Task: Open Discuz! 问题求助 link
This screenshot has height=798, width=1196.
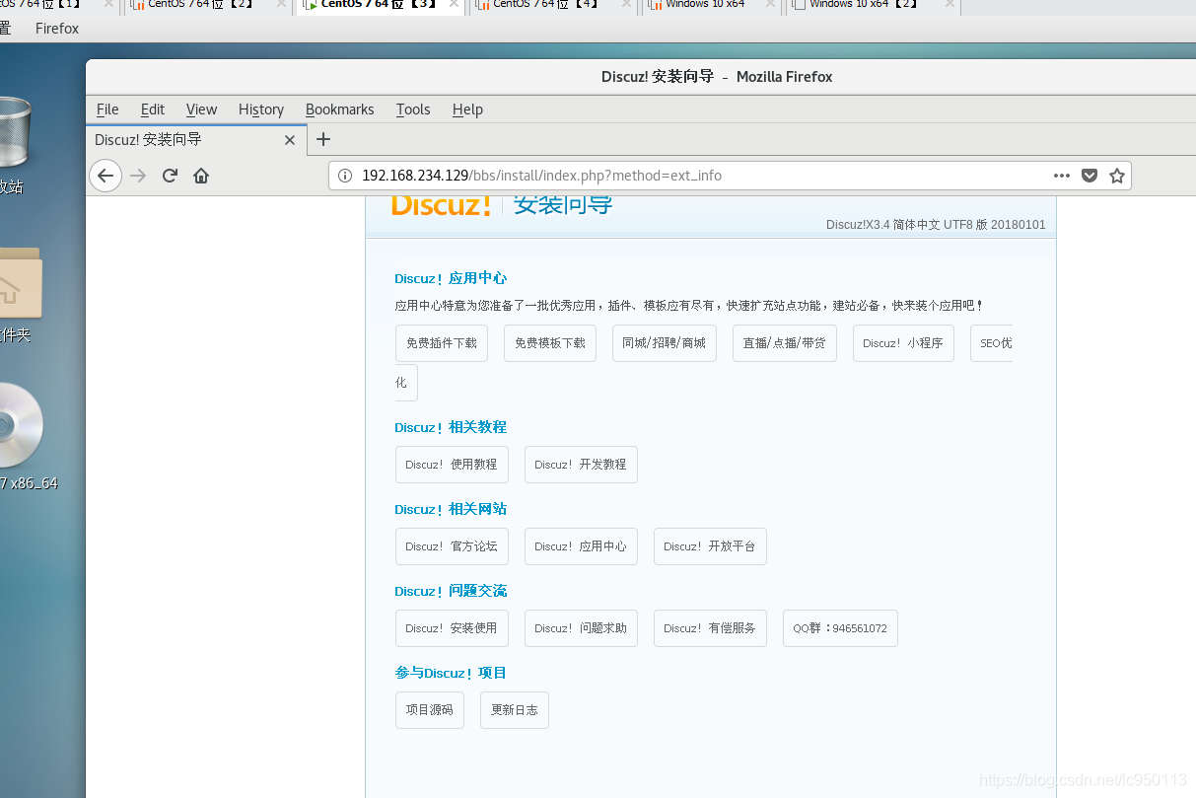Action: 581,628
